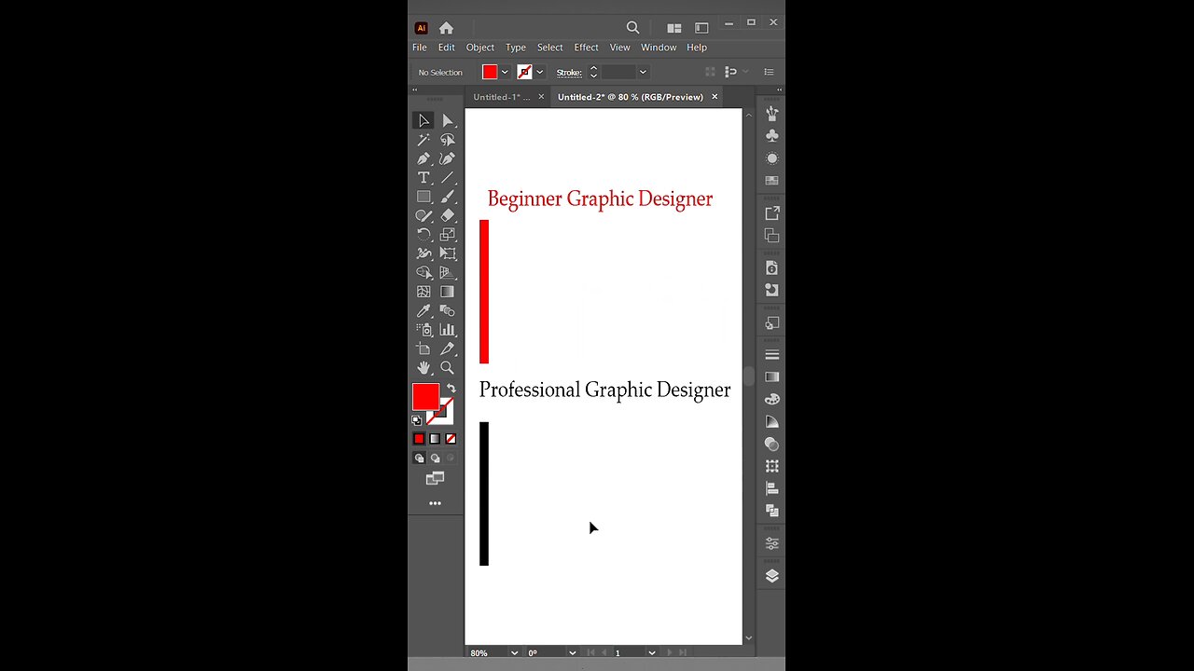Open artboard number dropdown

652,653
